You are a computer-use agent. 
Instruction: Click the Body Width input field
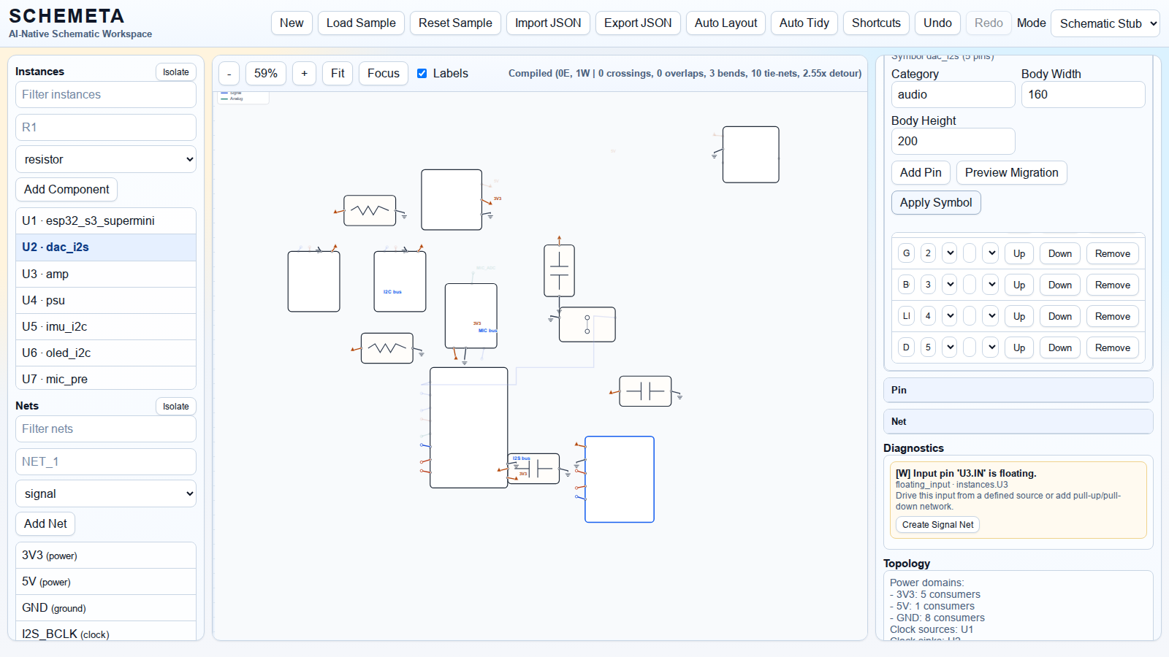point(1082,95)
